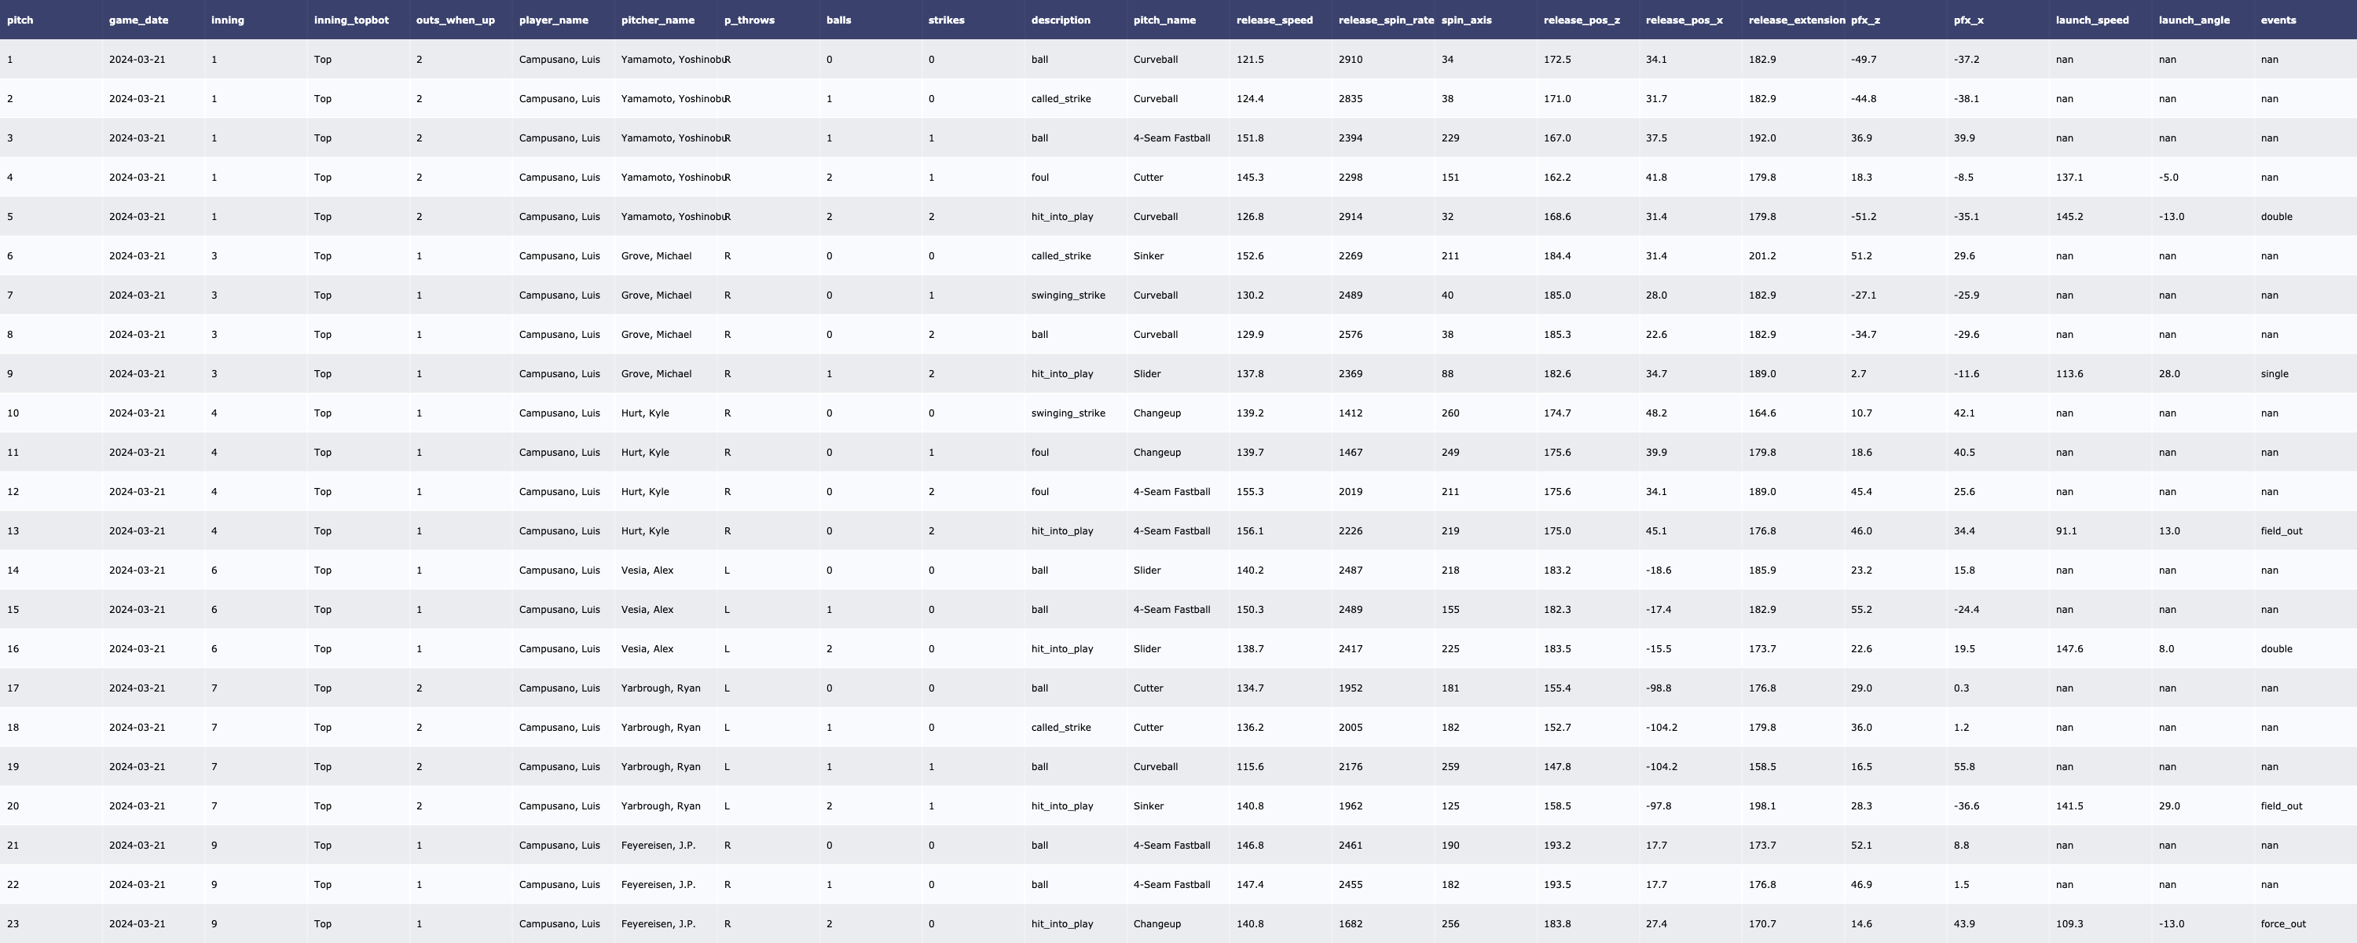
Task: Select the "force_out" event cell
Action: (2282, 924)
